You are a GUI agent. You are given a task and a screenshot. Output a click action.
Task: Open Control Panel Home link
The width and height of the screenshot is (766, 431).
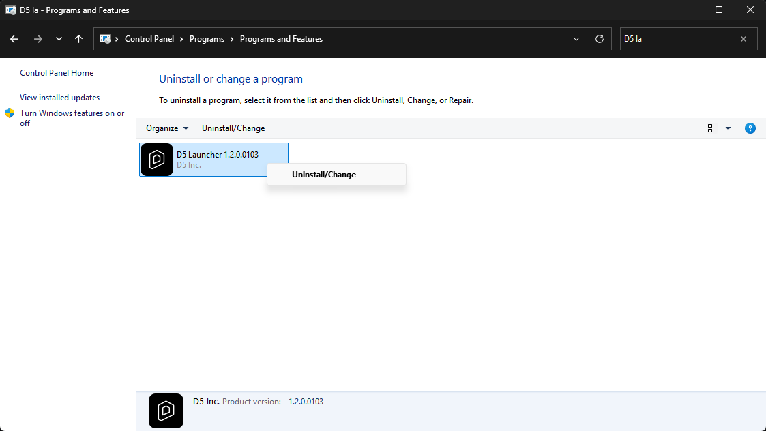[57, 73]
